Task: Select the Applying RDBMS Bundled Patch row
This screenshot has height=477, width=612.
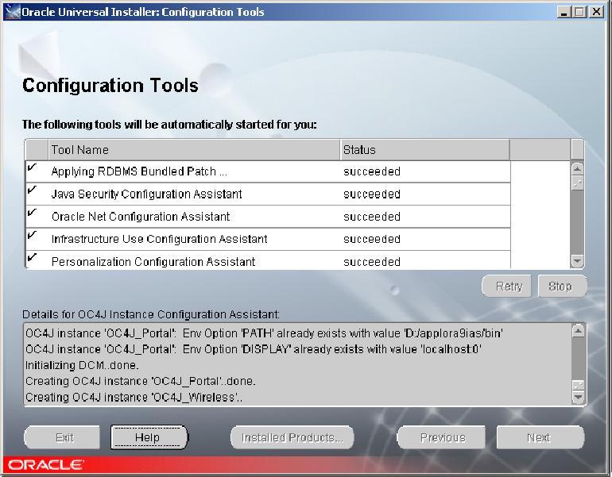Action: pos(268,171)
